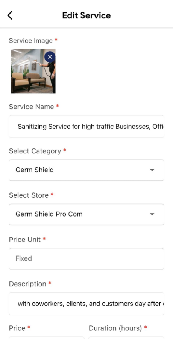Click the Germ Shield text in category box
This screenshot has width=173, height=339.
[x=35, y=170]
